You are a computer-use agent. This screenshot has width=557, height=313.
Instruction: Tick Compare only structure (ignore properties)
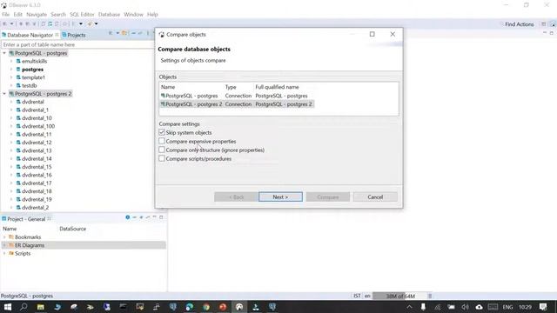[x=162, y=150]
